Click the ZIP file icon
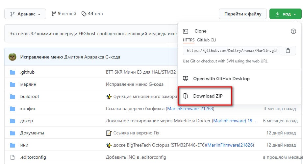Screen dimensions: 303x164 pos(186,96)
